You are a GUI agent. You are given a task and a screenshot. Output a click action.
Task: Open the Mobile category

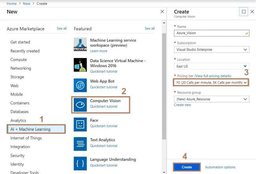pos(17,94)
